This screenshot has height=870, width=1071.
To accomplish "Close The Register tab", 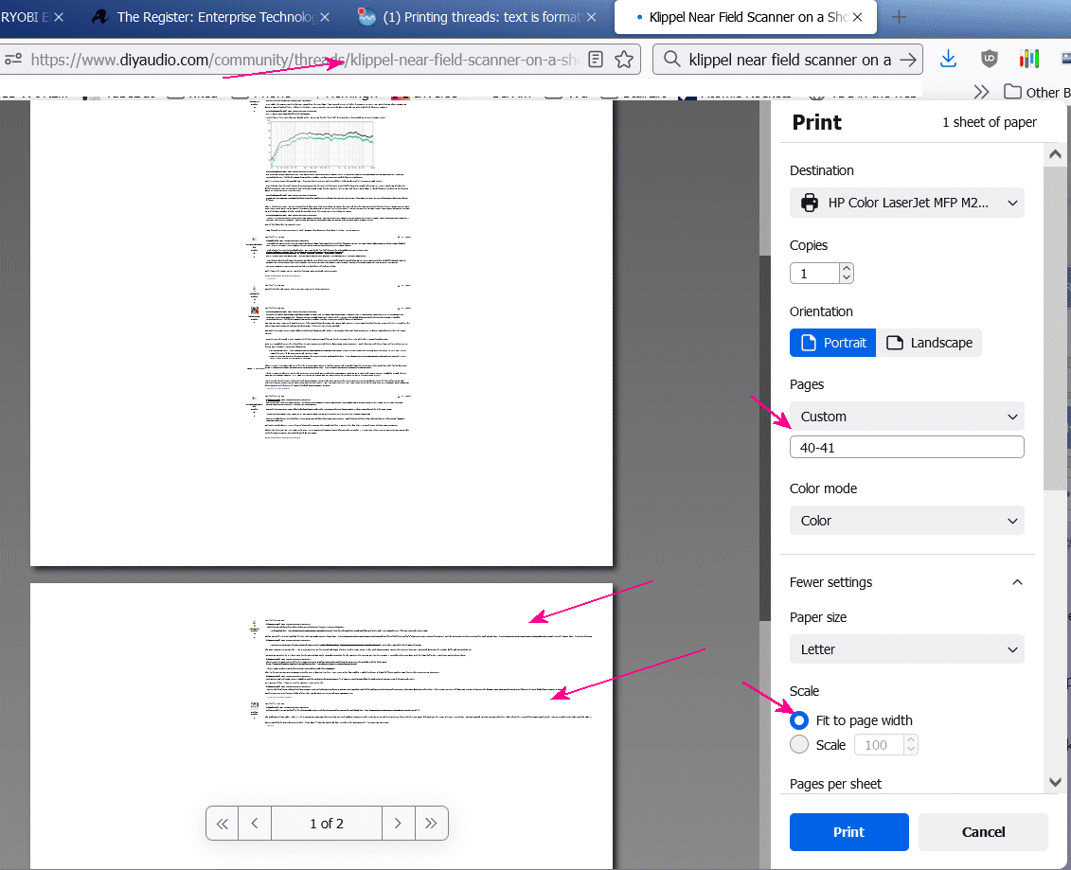I will (325, 17).
